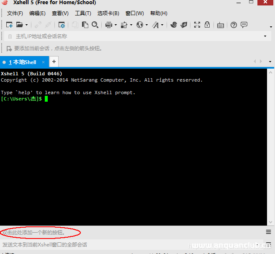This screenshot has width=275, height=254.
Task: Click the terminal prompt line [C:\Users\杰]$
Action: pyautogui.click(x=21, y=99)
